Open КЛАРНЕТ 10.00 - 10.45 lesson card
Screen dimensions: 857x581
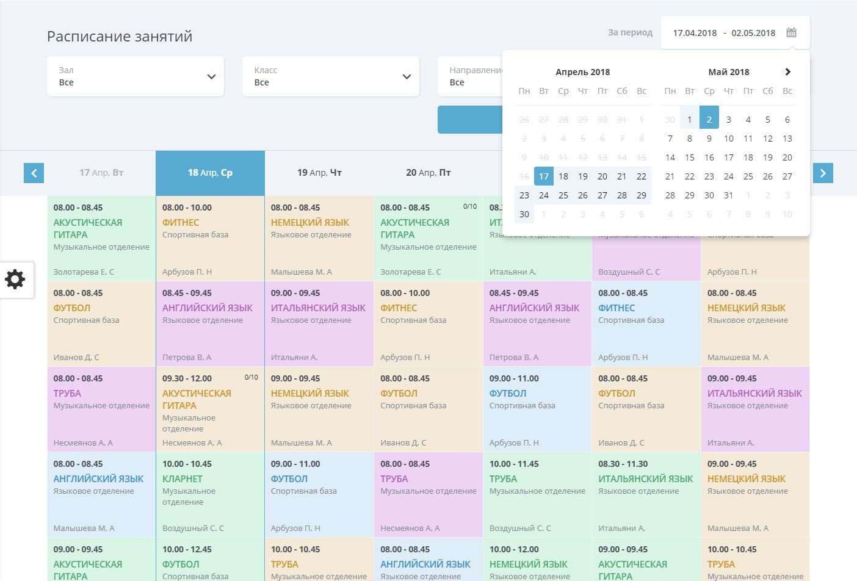pos(210,494)
